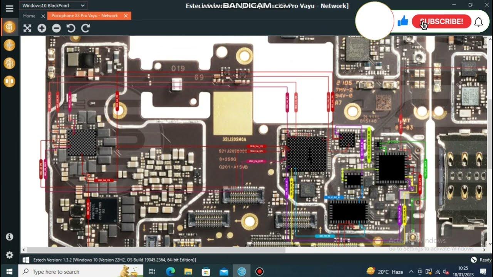Click the Bandicam record taskbar icon
493x277 pixels.
[260, 272]
